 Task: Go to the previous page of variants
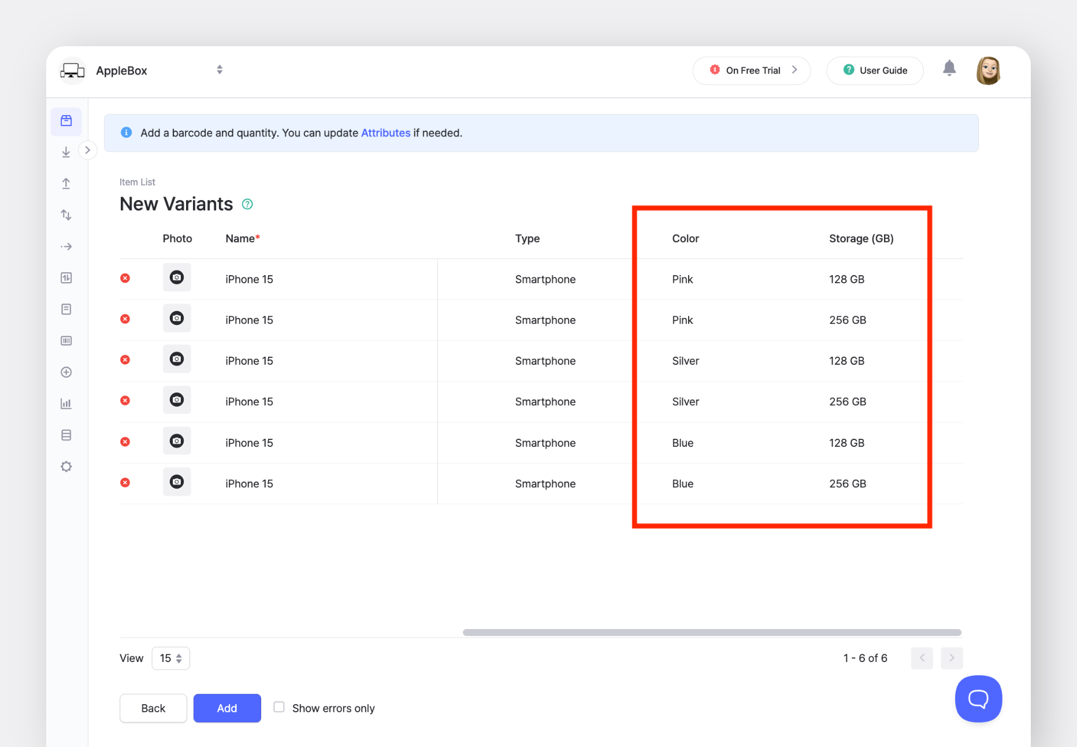click(x=922, y=658)
